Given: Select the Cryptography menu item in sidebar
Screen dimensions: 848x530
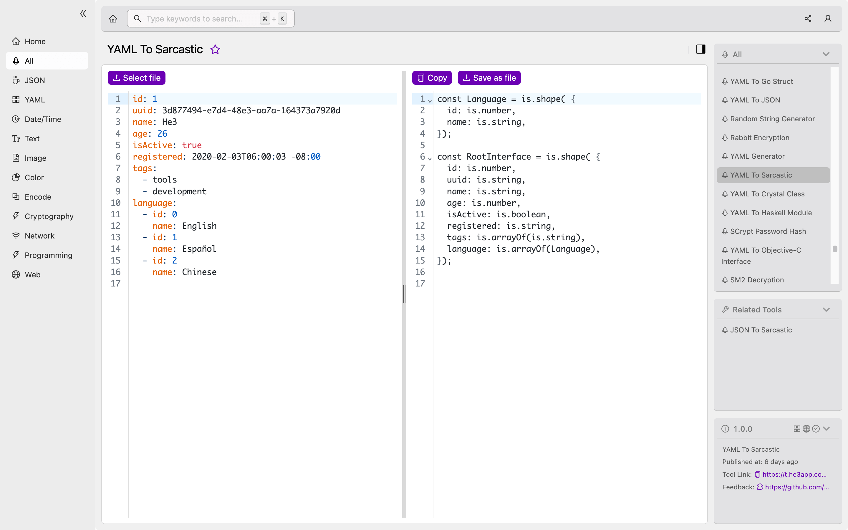Looking at the screenshot, I should 49,216.
